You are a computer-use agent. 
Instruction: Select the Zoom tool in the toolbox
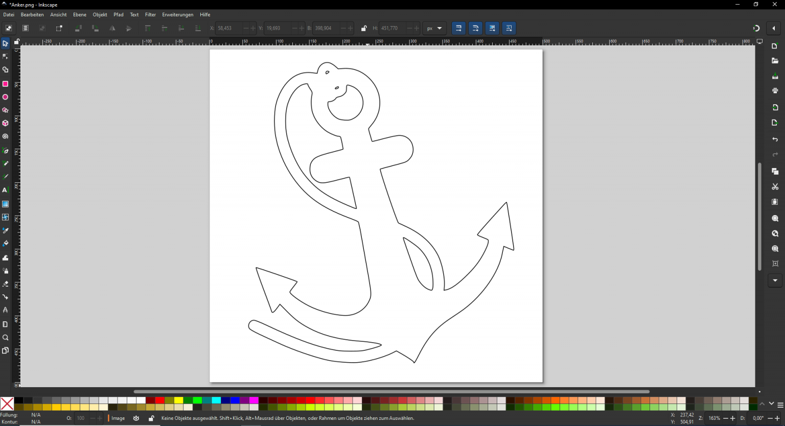point(5,338)
